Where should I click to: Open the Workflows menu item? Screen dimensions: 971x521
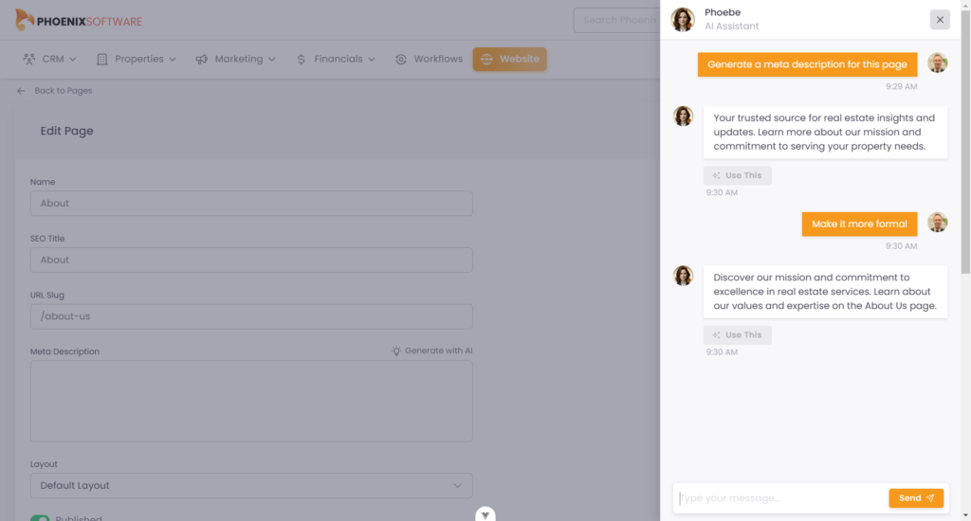(x=430, y=60)
